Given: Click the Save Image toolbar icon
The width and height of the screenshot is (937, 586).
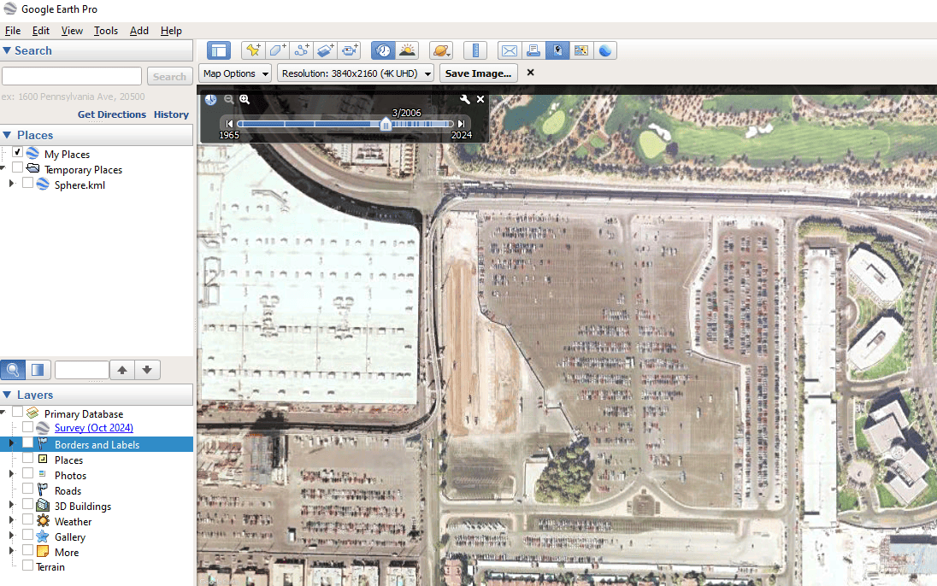Looking at the screenshot, I should pos(557,50).
